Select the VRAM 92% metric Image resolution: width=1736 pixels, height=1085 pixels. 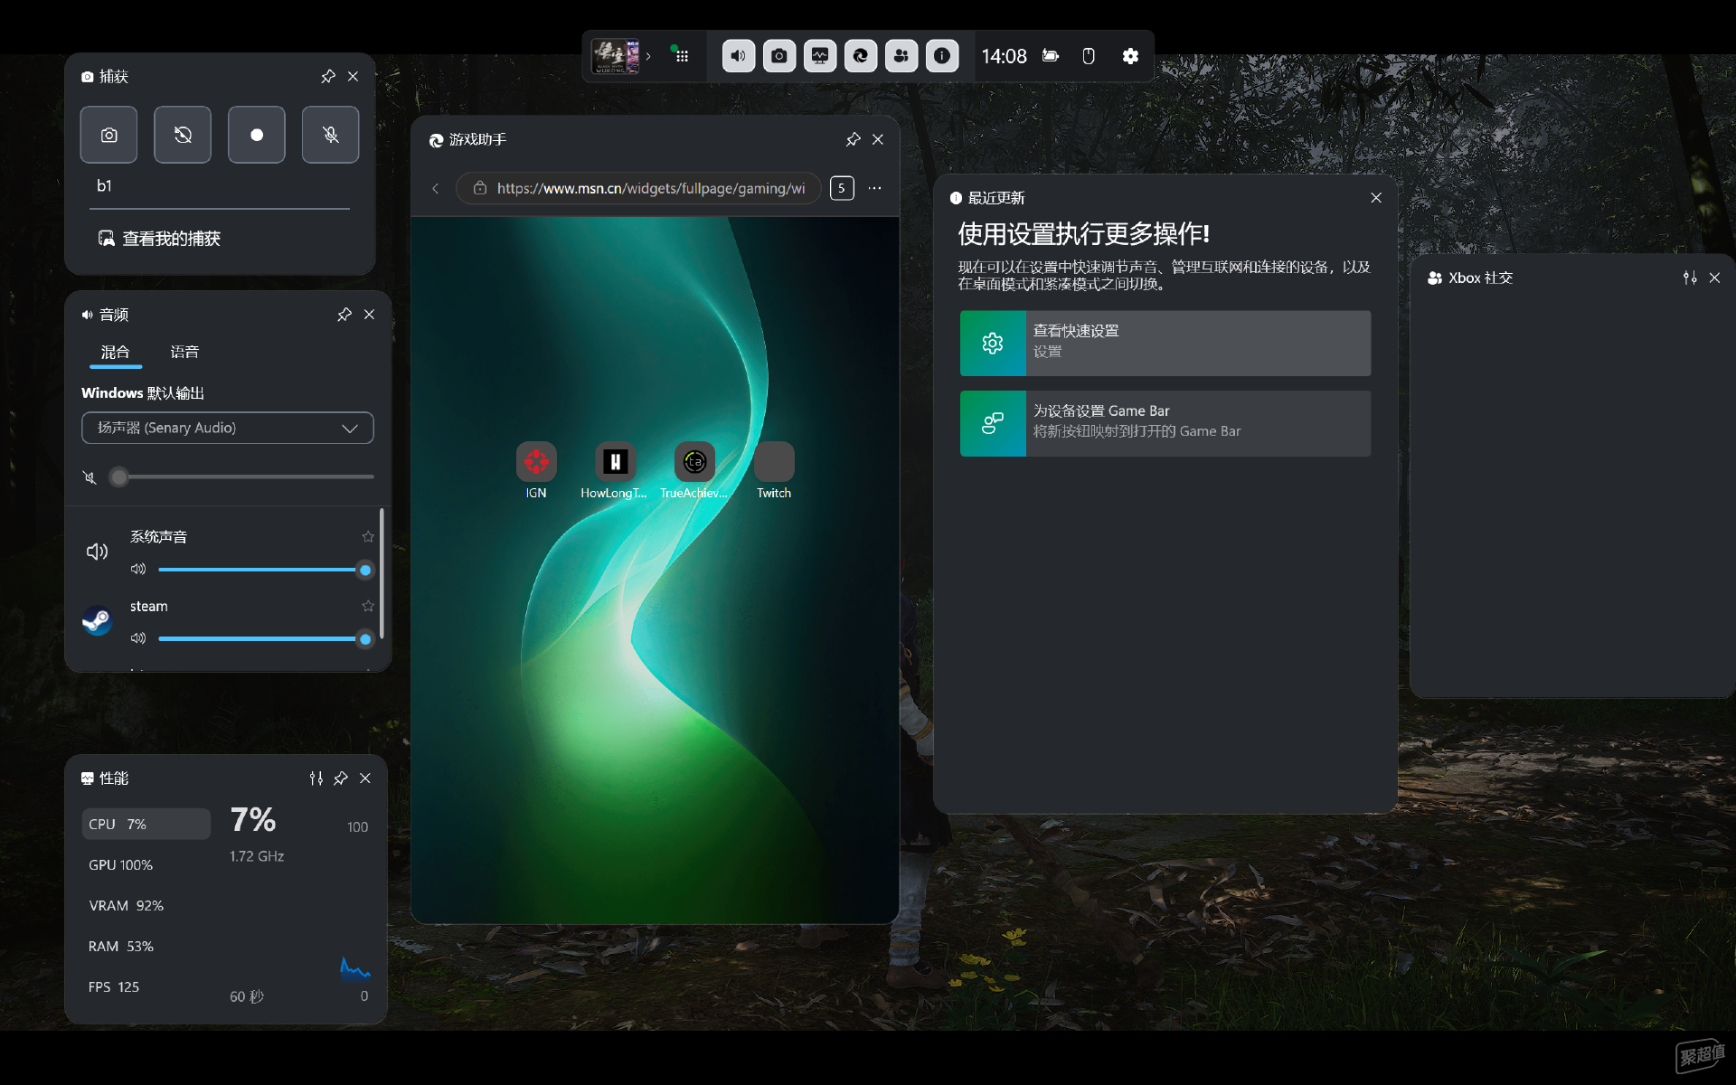pyautogui.click(x=146, y=906)
